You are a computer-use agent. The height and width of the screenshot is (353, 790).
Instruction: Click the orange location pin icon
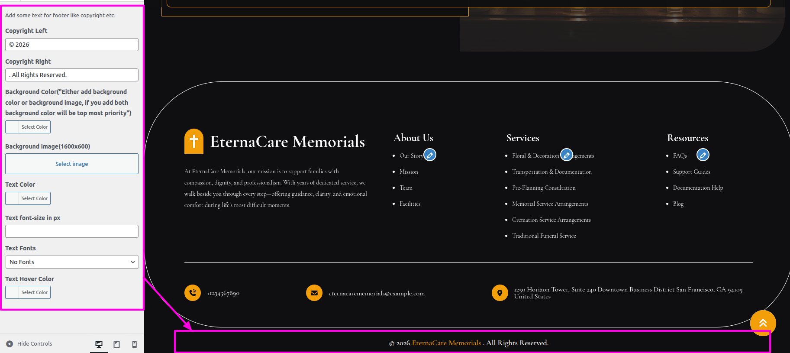click(x=500, y=293)
